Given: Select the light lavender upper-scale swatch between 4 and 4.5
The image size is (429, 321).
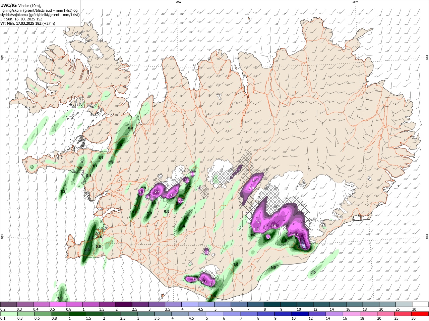Looking at the screenshot, I should coord(189,304).
